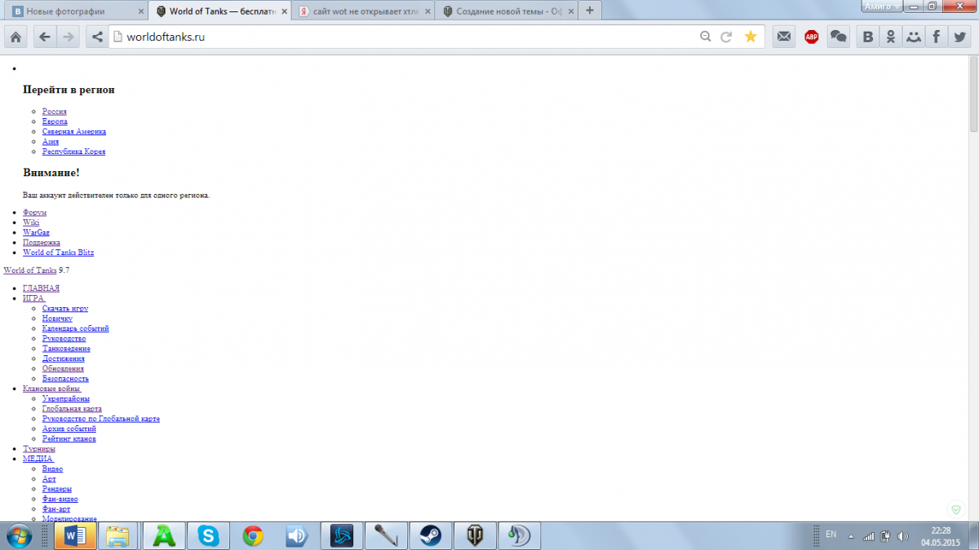This screenshot has width=979, height=550.
Task: Open the microphone app on the taskbar
Action: pyautogui.click(x=386, y=535)
